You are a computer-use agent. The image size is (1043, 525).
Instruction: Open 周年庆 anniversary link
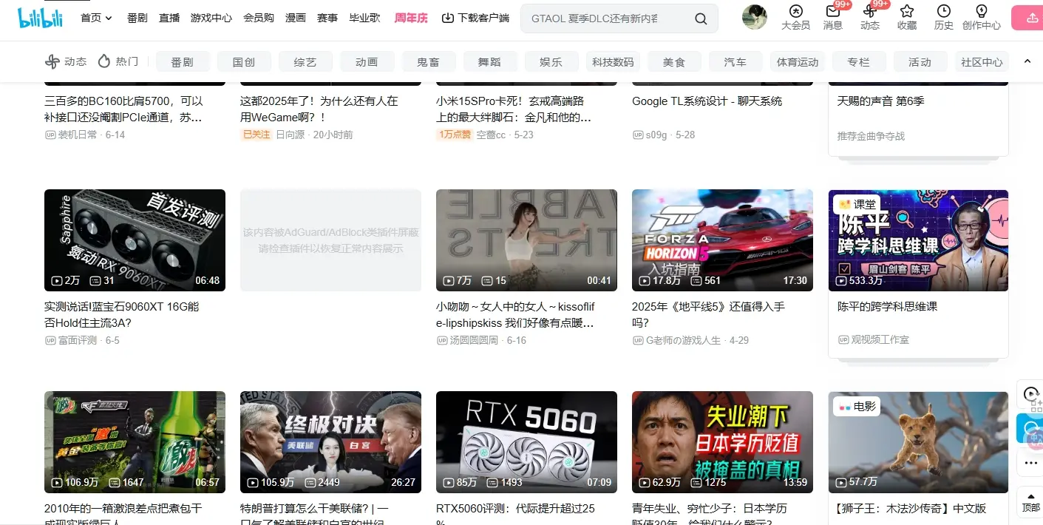(411, 18)
